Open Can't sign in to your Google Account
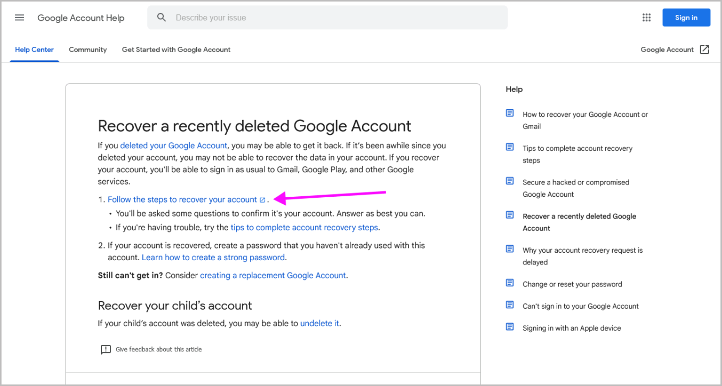 (x=581, y=306)
